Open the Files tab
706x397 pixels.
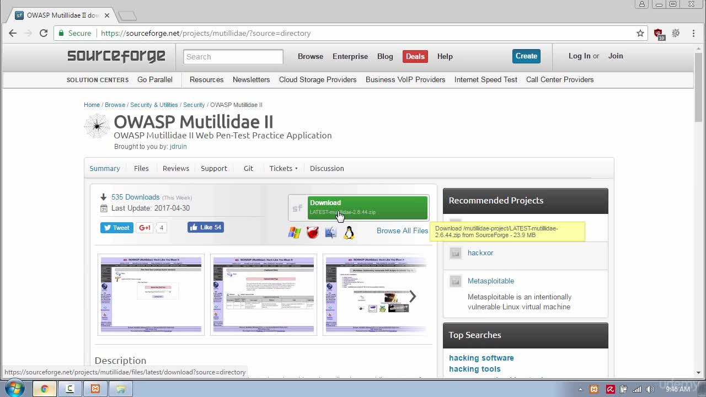[141, 168]
